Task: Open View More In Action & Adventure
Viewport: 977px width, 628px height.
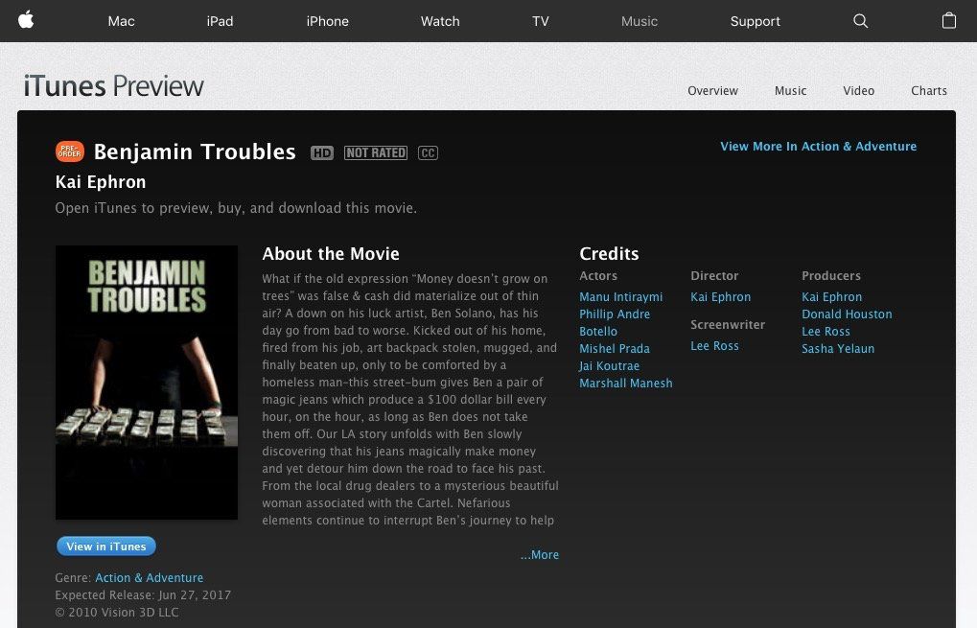Action: [x=818, y=147]
